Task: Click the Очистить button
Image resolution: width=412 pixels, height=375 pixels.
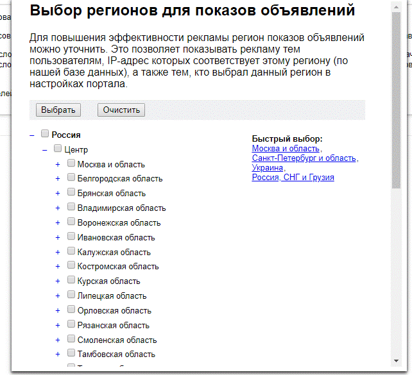Action: tap(121, 110)
